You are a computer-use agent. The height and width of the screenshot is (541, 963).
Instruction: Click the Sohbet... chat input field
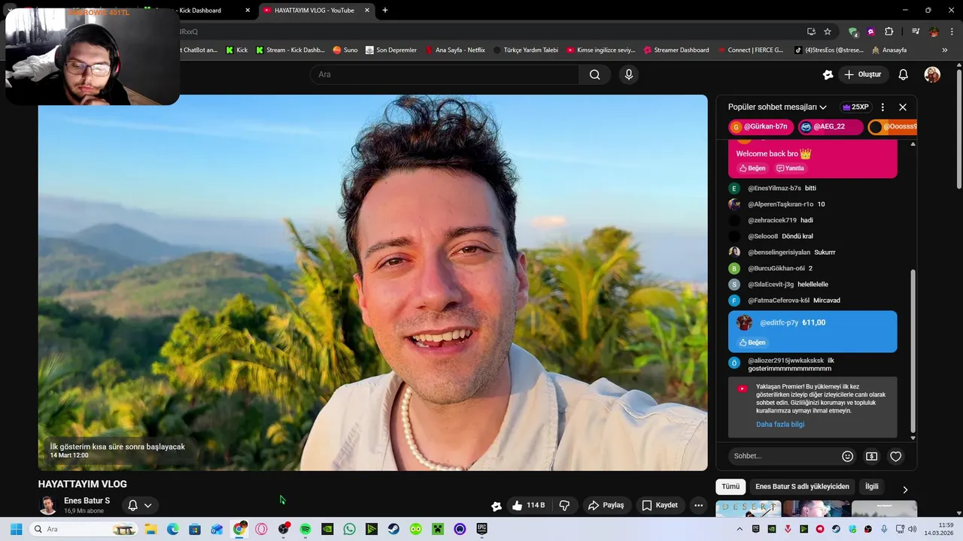[x=784, y=456]
